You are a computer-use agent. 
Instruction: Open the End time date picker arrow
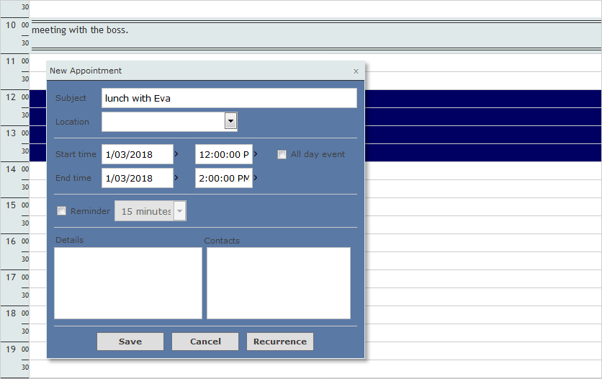point(176,178)
